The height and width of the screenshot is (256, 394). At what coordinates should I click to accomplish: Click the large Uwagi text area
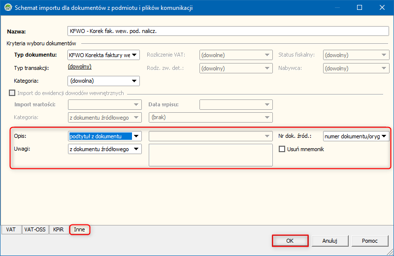(210, 155)
